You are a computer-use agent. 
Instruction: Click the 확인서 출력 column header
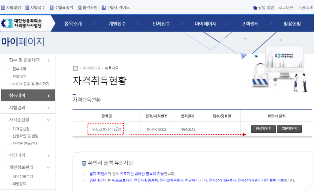pos(277,116)
